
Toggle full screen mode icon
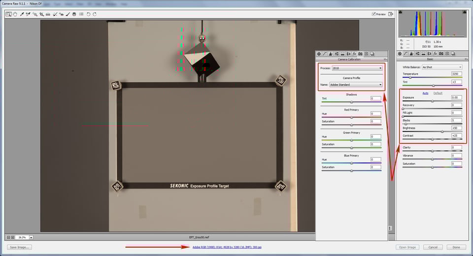tap(391, 14)
